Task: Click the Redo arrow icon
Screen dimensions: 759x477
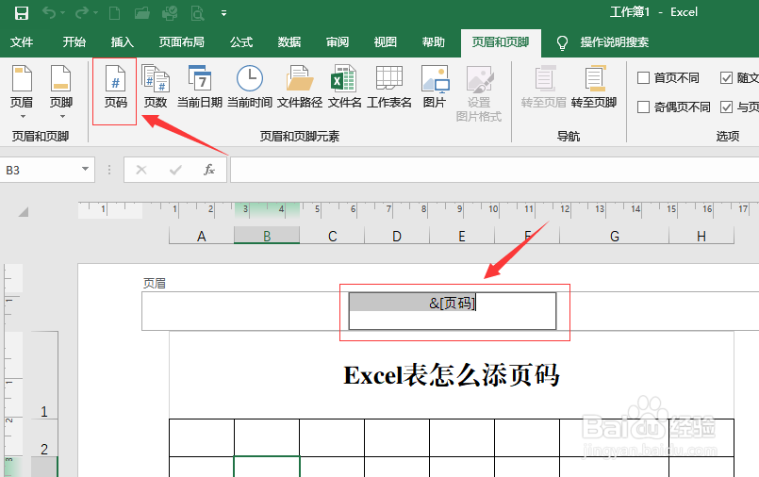Action: point(82,12)
